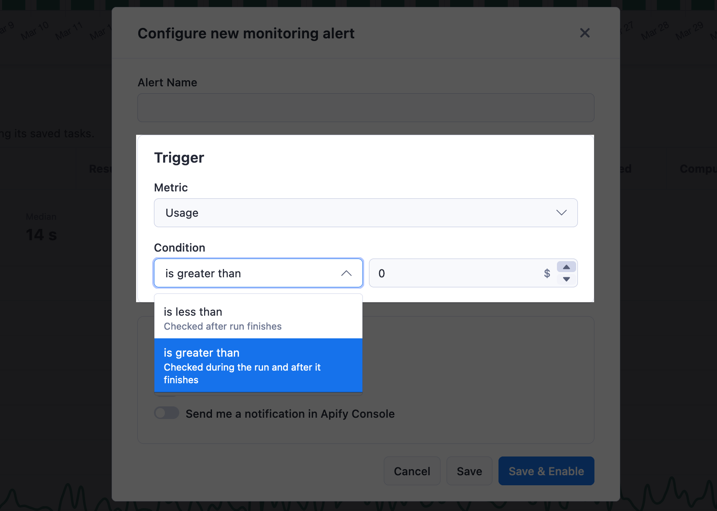Click the Save & Enable button
The width and height of the screenshot is (717, 511).
point(546,471)
